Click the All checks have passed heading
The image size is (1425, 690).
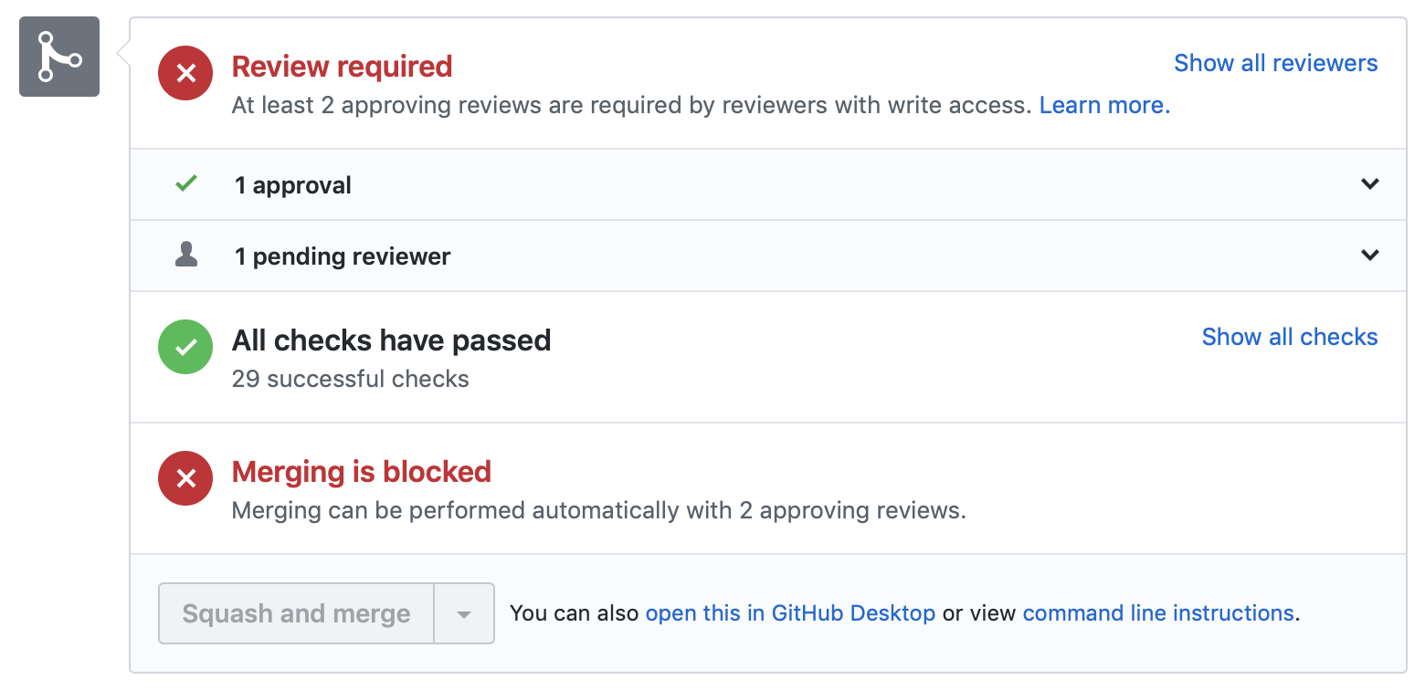pyautogui.click(x=391, y=340)
